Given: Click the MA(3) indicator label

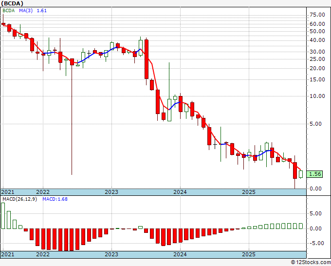Looking at the screenshot, I should pyautogui.click(x=26, y=11).
